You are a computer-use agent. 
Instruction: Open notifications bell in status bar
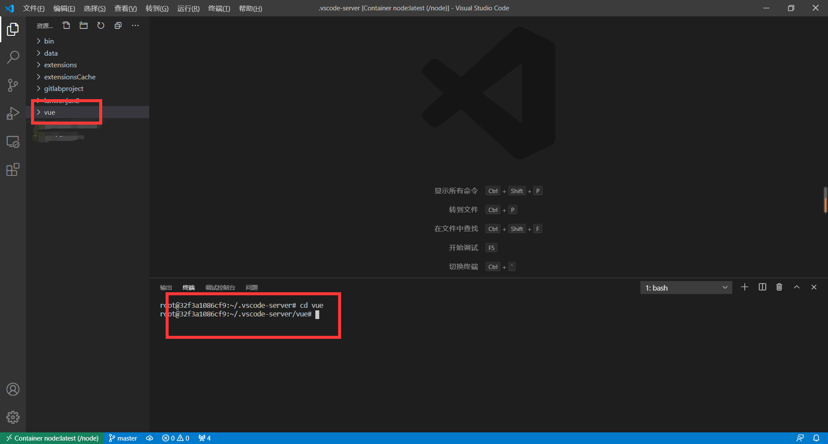[816, 438]
